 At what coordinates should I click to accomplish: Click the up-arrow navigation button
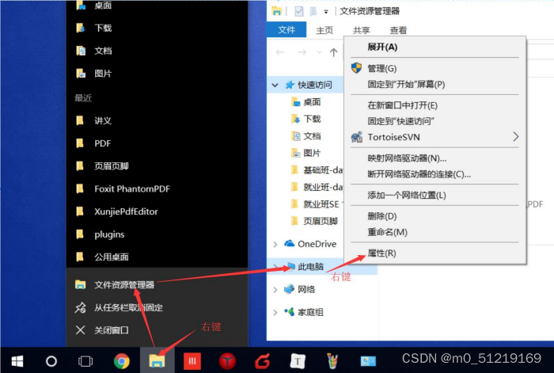333,52
